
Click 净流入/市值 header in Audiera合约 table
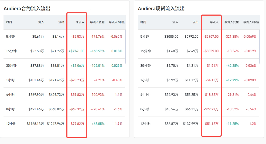(117, 22)
